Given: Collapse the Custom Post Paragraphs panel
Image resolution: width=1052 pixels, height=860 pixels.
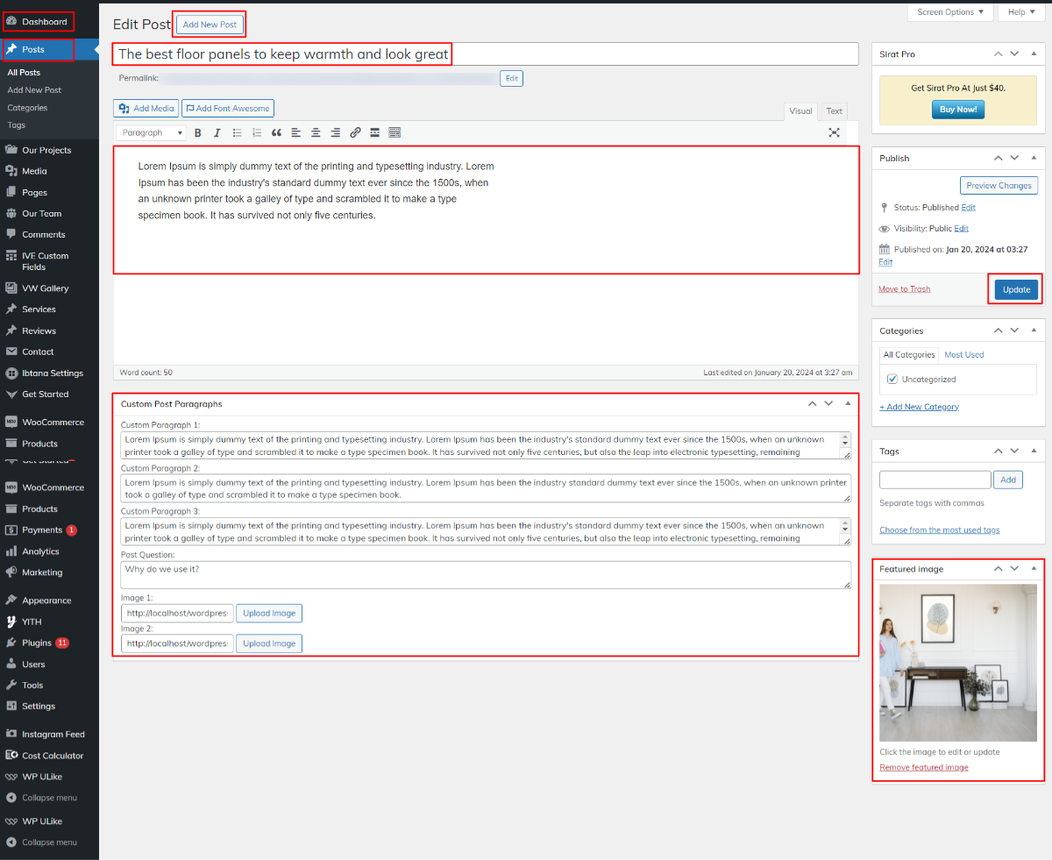Looking at the screenshot, I should click(x=848, y=403).
